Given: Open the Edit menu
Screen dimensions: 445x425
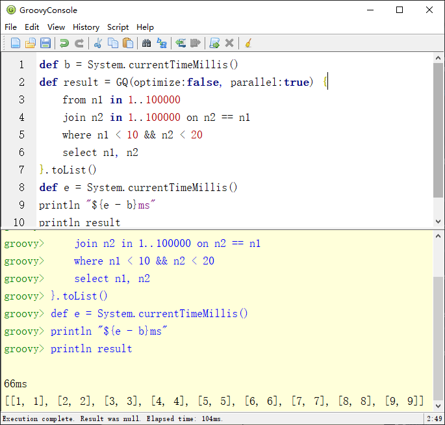Looking at the screenshot, I should coord(32,27).
